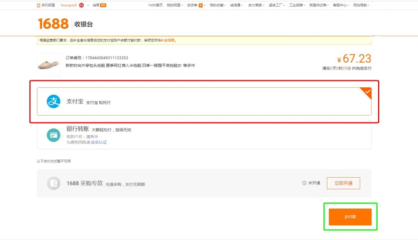Click the Alipay 支付宝 logo icon
Screen dimensions: 418x240
point(54,101)
